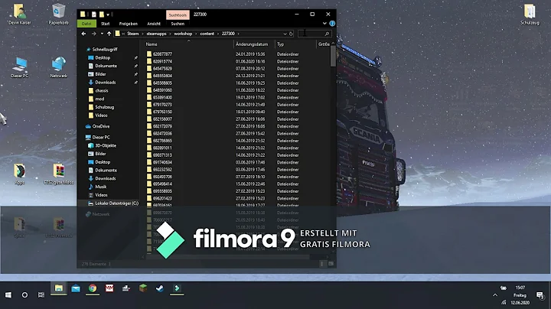Click the steamapps breadcrumb segment
The height and width of the screenshot is (309, 551).
pyautogui.click(x=156, y=34)
